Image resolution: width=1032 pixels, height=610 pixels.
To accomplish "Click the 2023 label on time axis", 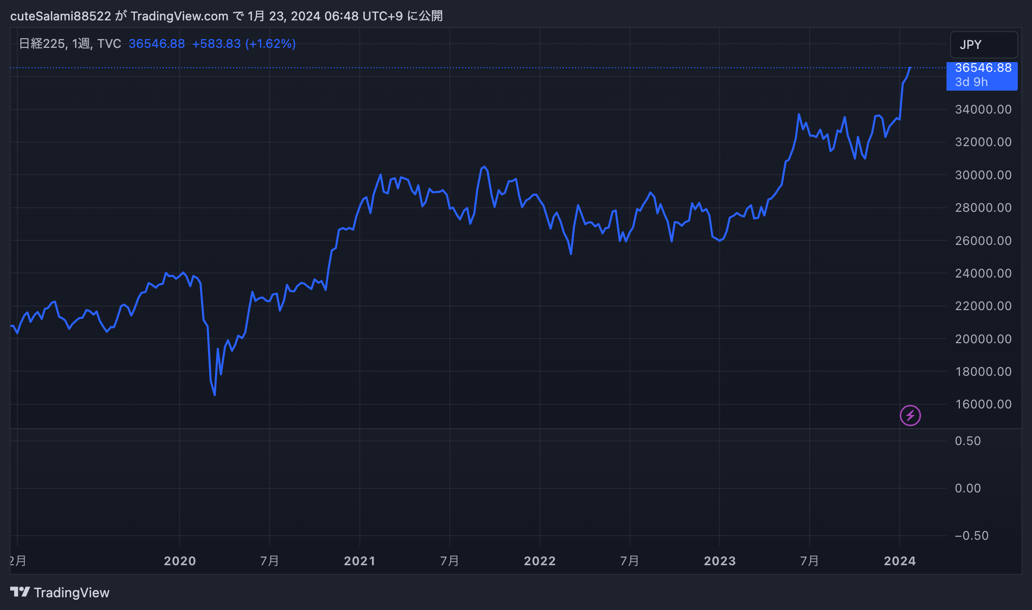I will pyautogui.click(x=720, y=561).
